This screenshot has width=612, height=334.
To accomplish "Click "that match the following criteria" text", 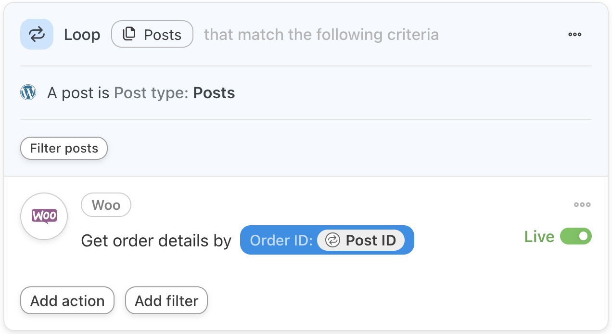I will point(321,35).
